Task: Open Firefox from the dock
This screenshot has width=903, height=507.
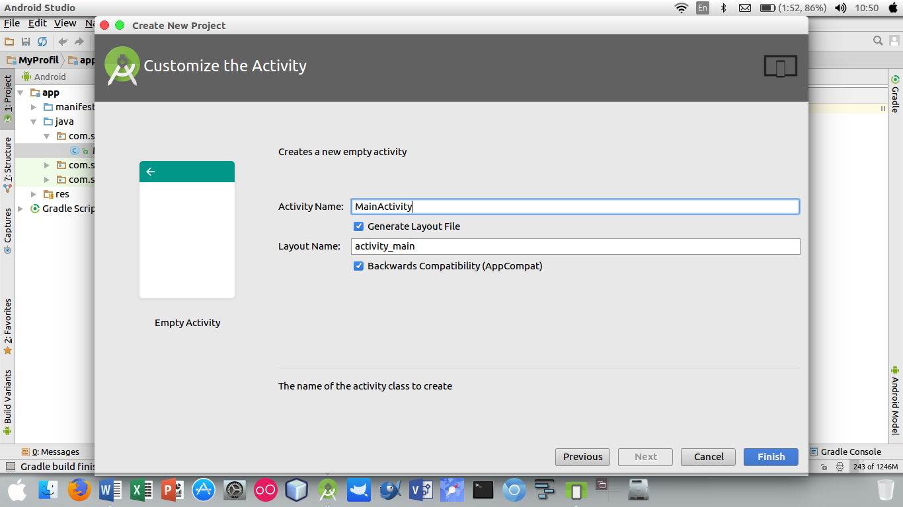Action: (79, 490)
